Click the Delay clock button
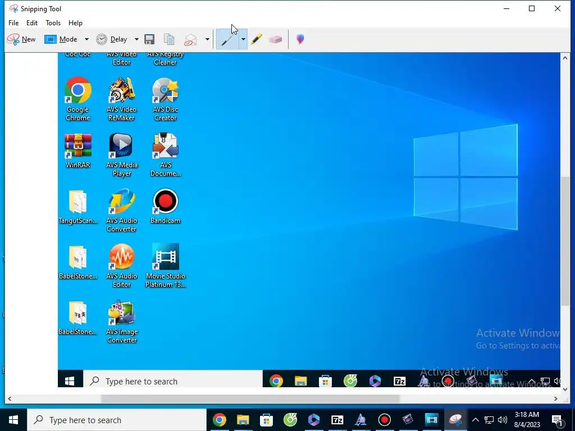The width and height of the screenshot is (575, 431). coord(112,39)
